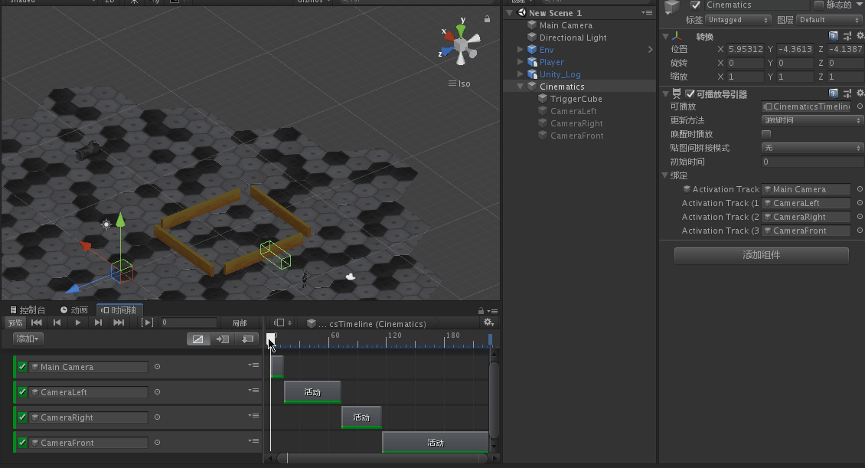Toggle Main Camera track enabled checkbox

[22, 366]
